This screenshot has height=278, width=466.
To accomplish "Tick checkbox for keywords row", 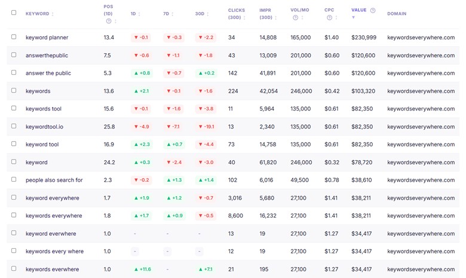I will point(14,90).
